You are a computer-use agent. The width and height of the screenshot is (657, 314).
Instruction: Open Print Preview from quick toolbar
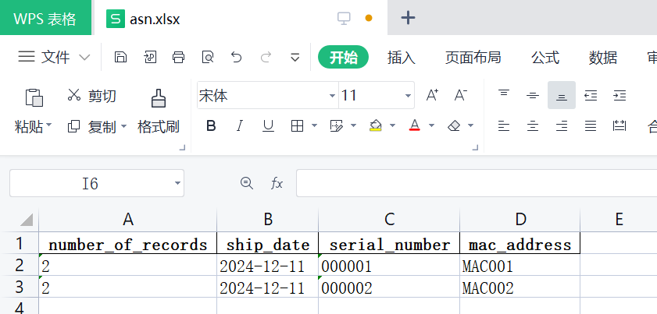click(x=208, y=57)
